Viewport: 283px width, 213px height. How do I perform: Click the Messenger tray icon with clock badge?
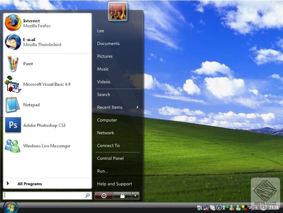238,208
